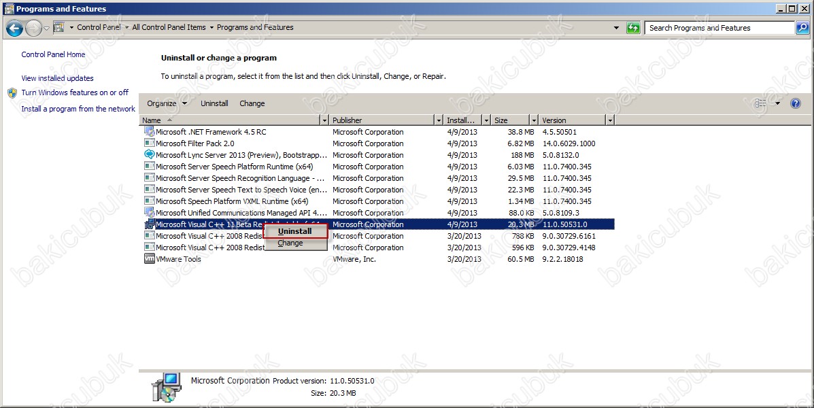Viewport: 814px width, 408px height.
Task: Select VMware Tools name text
Action: (178, 259)
